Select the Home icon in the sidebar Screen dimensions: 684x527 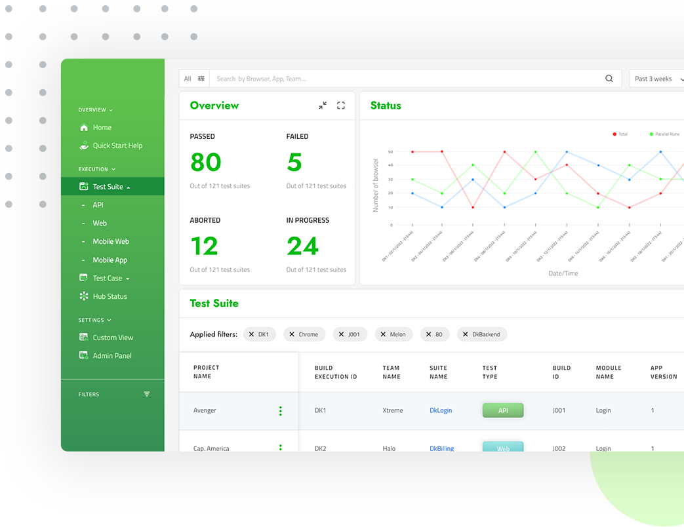pos(83,127)
